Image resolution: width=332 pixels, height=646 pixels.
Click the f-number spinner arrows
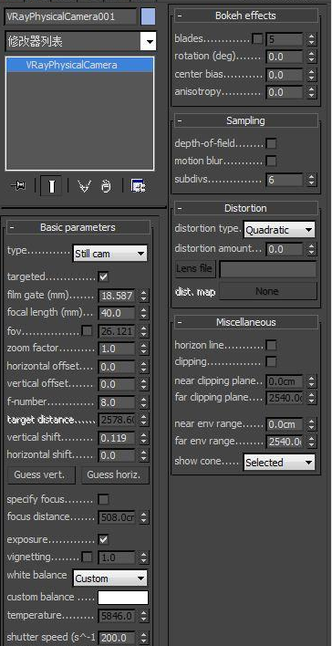point(143,402)
